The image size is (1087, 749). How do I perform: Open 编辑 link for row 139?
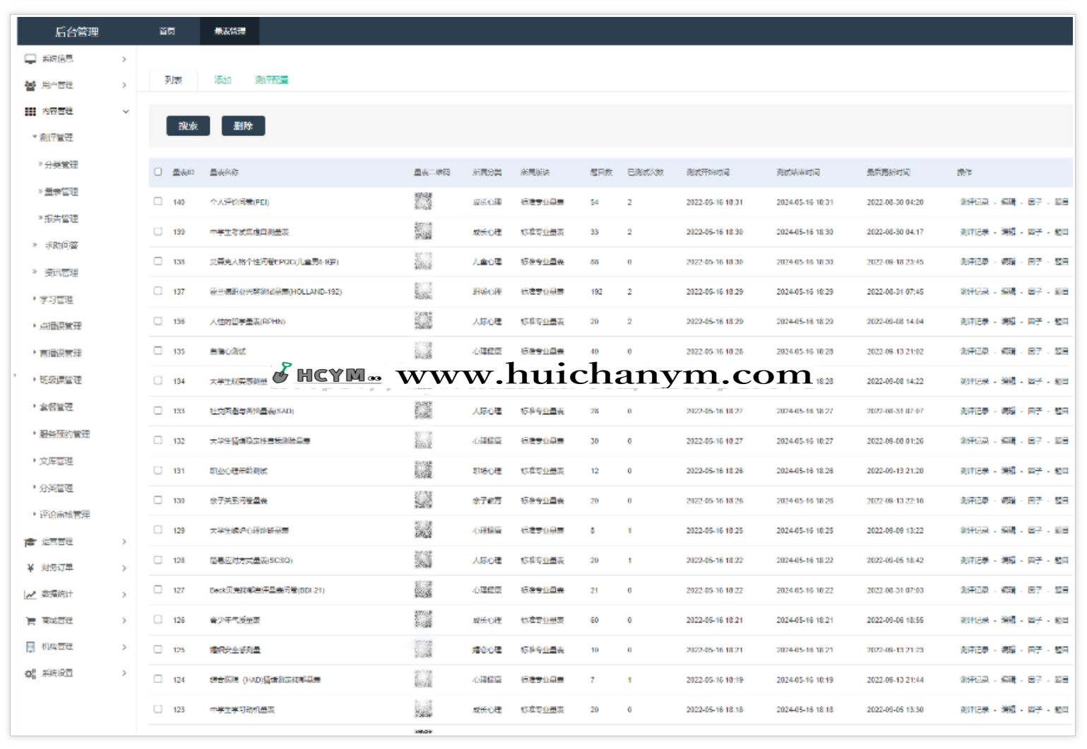[1008, 232]
